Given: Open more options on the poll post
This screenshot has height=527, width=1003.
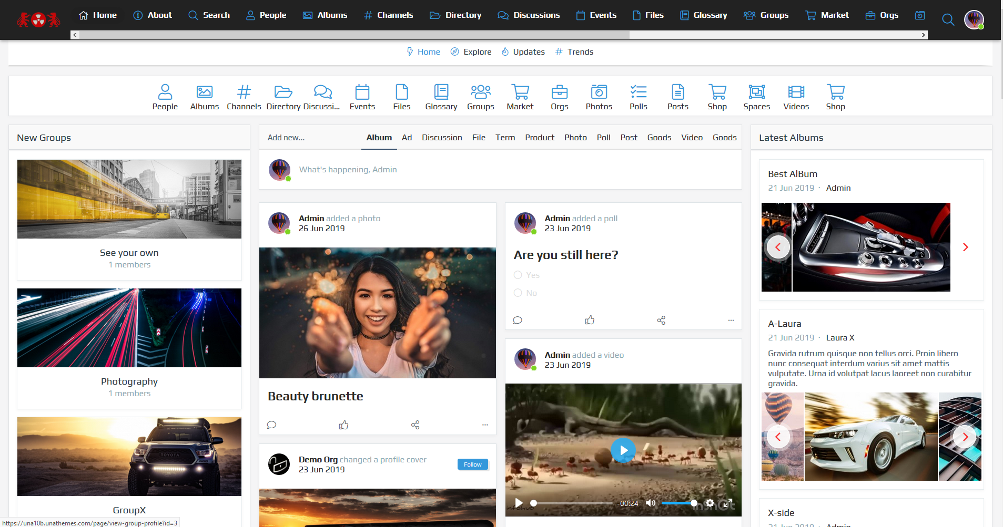Looking at the screenshot, I should tap(731, 321).
